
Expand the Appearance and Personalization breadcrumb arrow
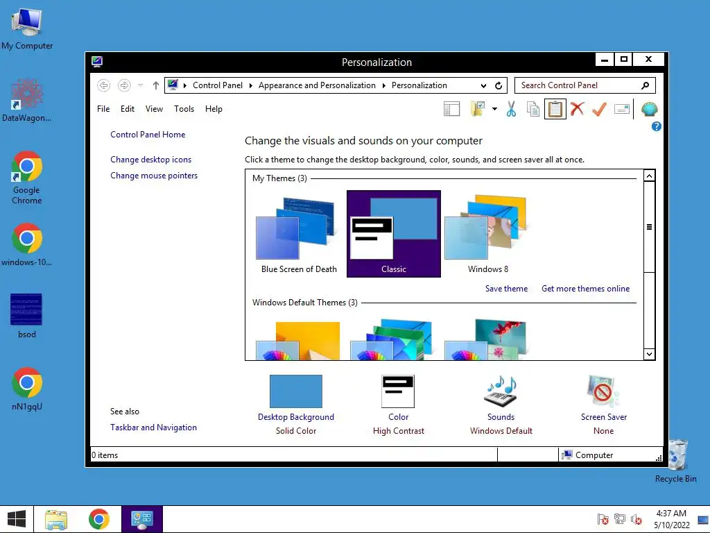coord(383,85)
